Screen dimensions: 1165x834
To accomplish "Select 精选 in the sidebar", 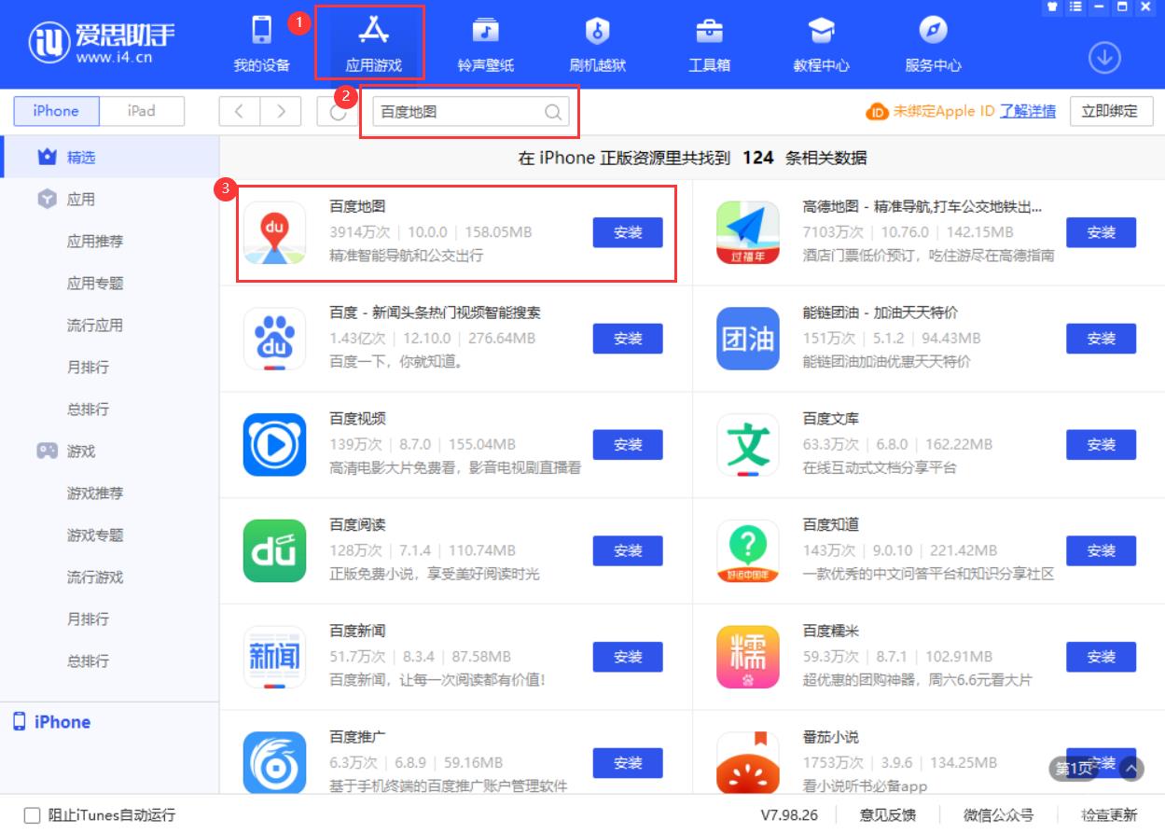I will (x=109, y=158).
